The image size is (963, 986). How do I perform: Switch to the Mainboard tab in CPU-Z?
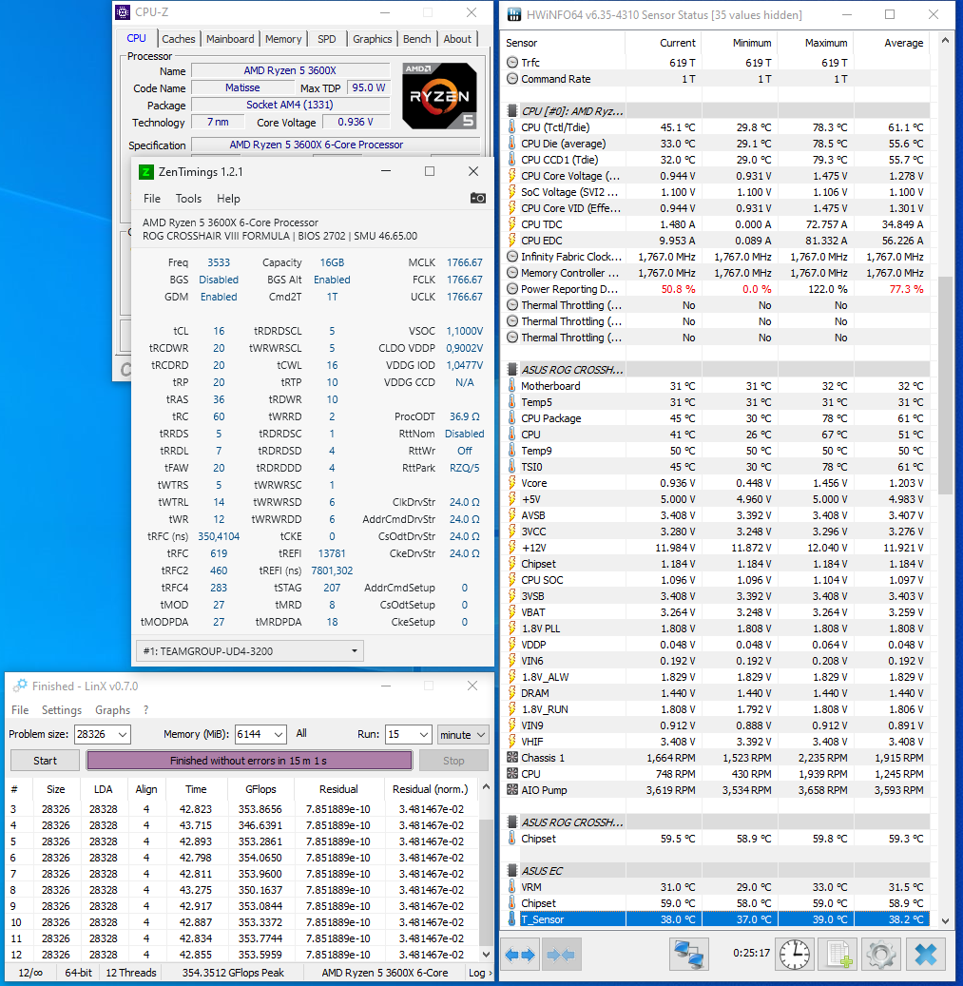(x=230, y=39)
